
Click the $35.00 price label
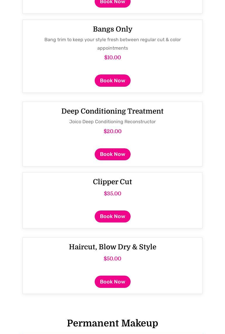click(x=112, y=194)
